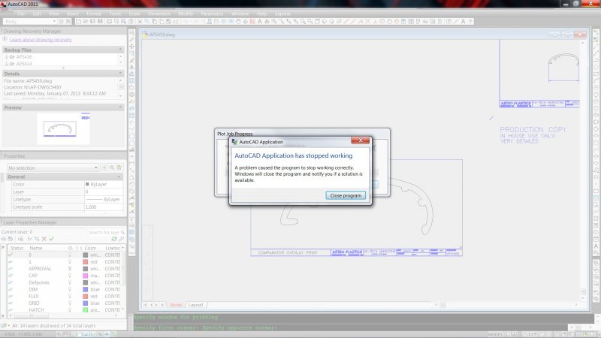Collapse the Backup Files section
Viewport: 601px width, 338px height.
point(120,50)
